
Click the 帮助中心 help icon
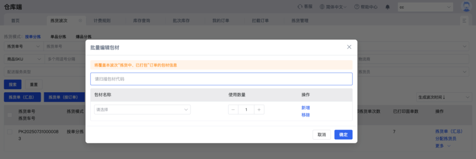[357, 7]
